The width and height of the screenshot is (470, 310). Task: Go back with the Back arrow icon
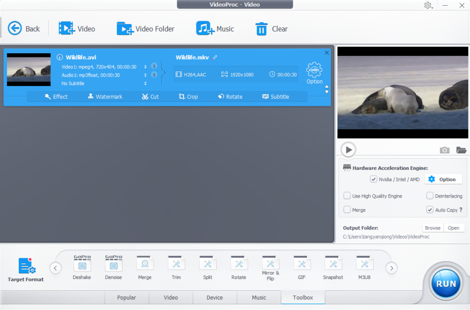coord(15,29)
